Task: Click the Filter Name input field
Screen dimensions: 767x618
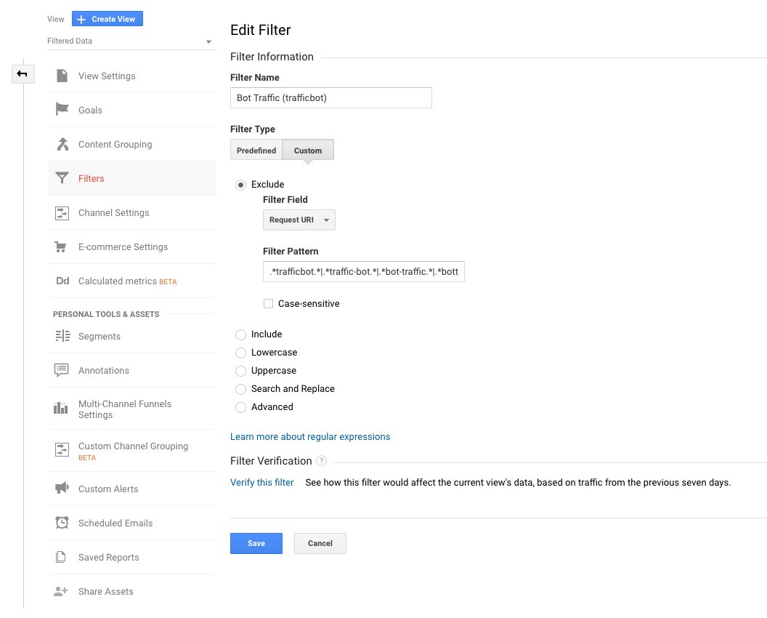Action: pos(331,98)
